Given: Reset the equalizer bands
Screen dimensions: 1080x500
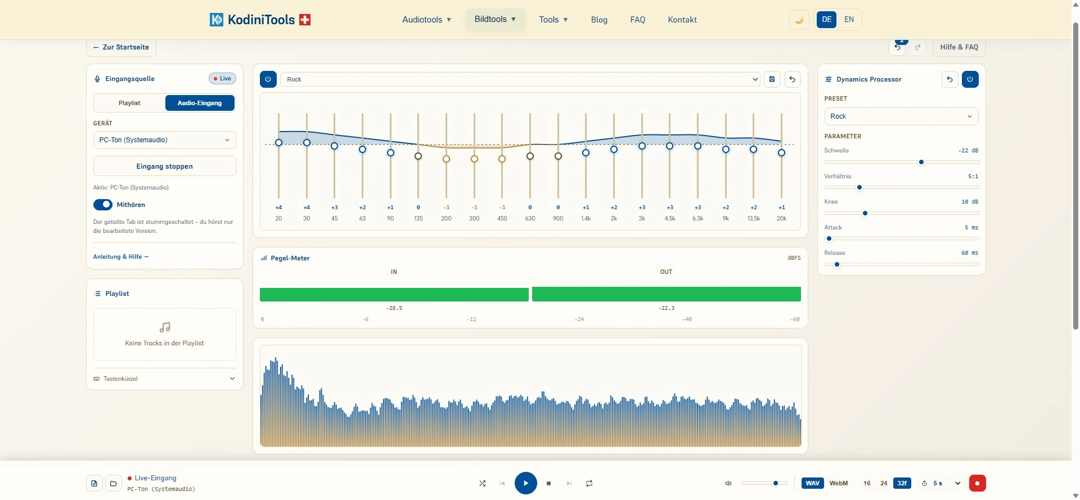Looking at the screenshot, I should 793,79.
